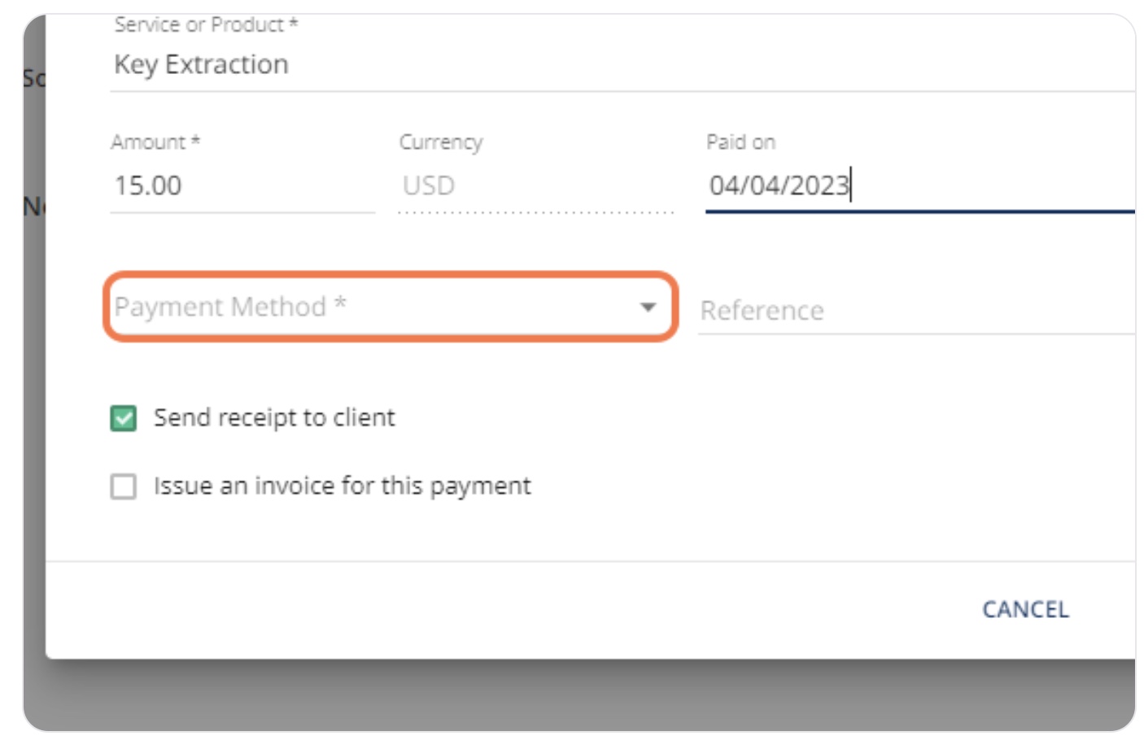Click the Service or Product label

click(206, 24)
